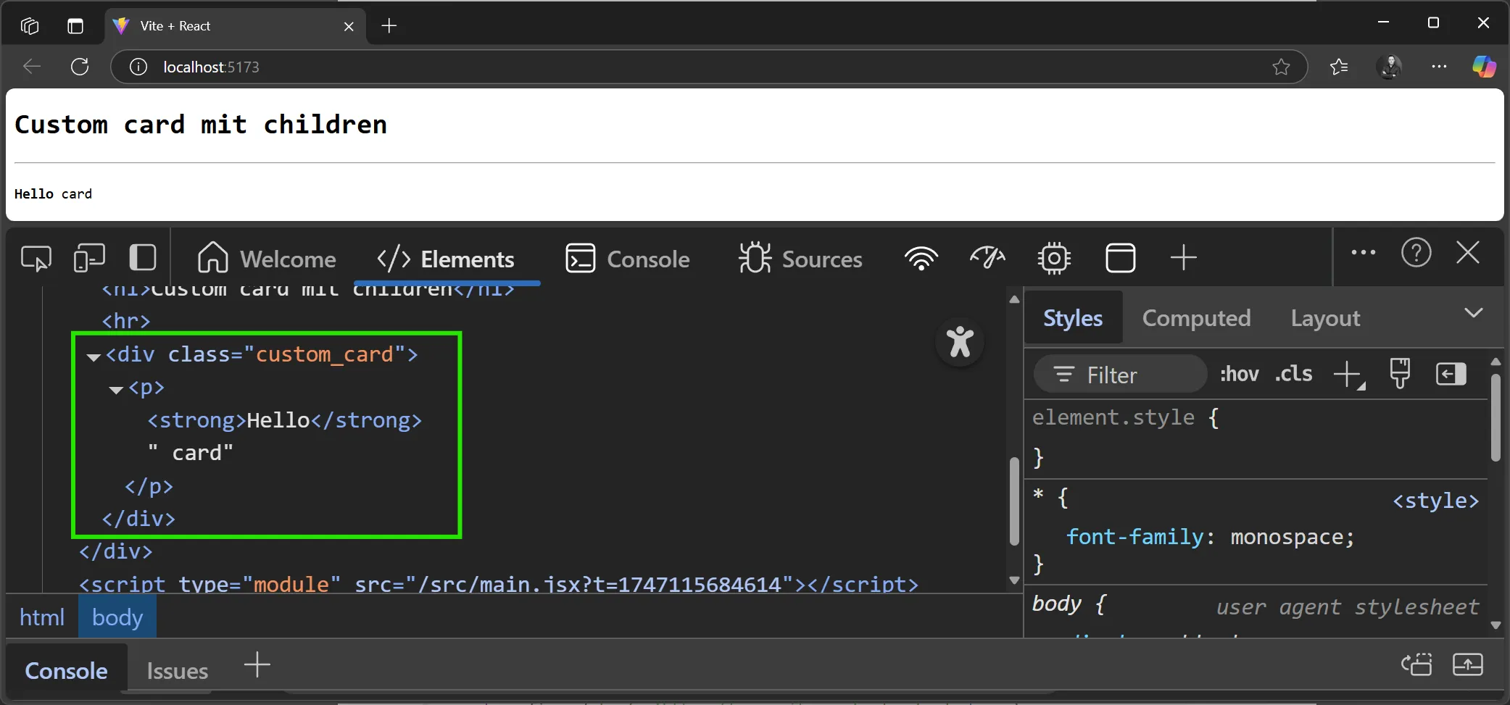Add a tool to the drawer
The width and height of the screenshot is (1510, 705).
pyautogui.click(x=257, y=664)
